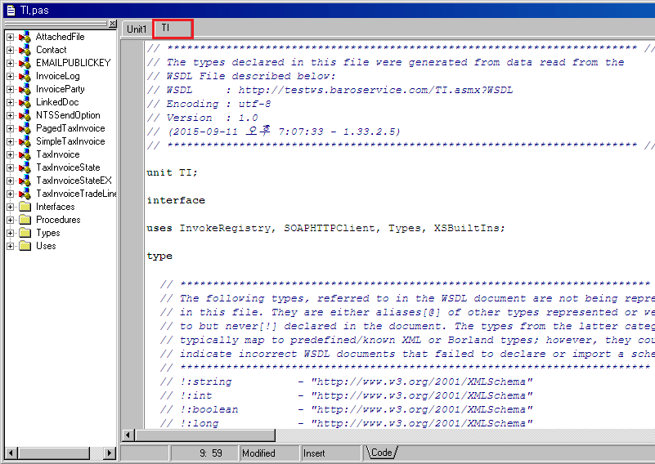
Task: Click explorer panel right scroll arrow
Action: 110,453
